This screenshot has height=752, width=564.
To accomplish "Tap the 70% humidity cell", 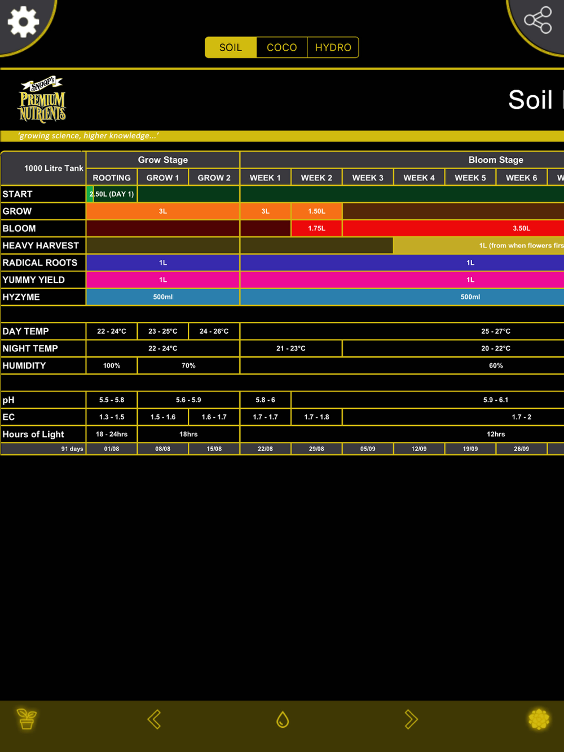I will (188, 366).
